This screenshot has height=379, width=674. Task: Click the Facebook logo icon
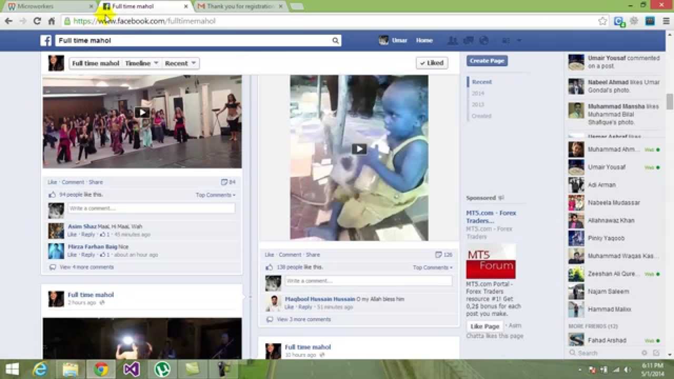(x=46, y=41)
